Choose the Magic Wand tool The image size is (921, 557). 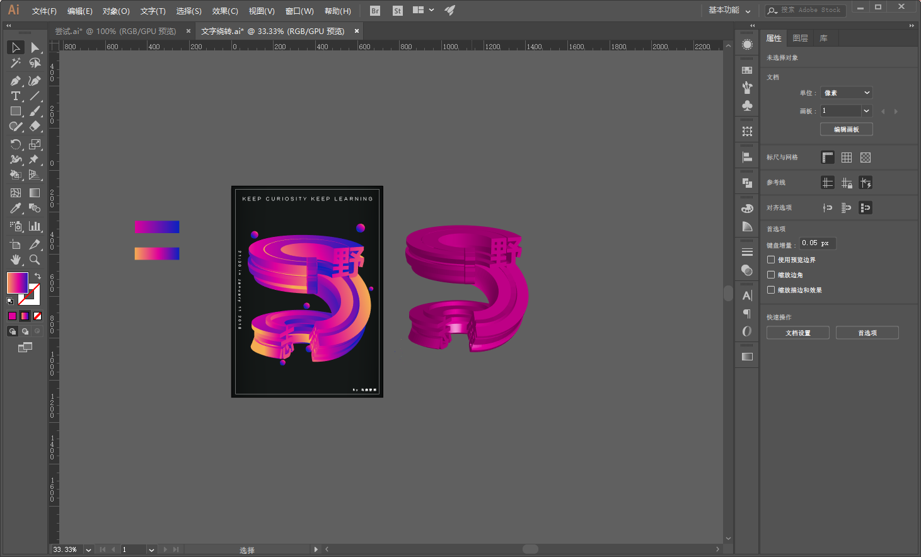tap(16, 63)
